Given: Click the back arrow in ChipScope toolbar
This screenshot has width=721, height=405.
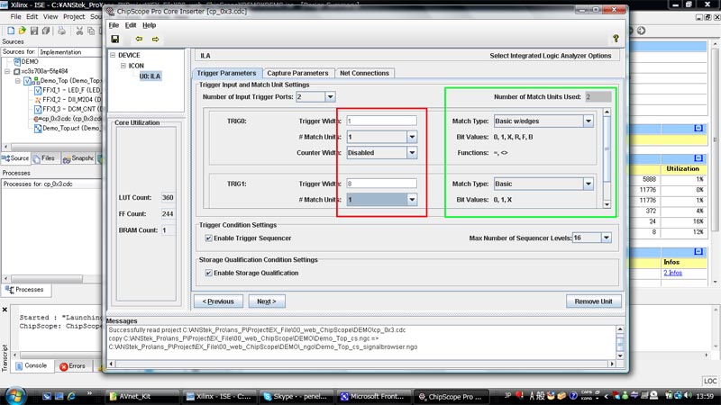Looking at the screenshot, I should [x=139, y=39].
